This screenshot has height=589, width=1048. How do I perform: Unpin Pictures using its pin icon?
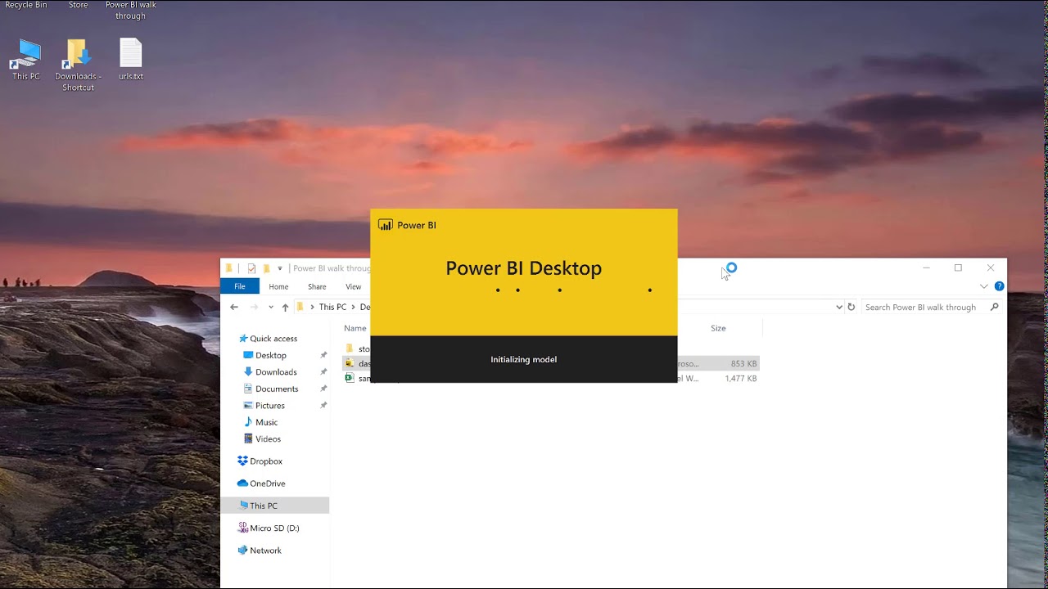(323, 406)
